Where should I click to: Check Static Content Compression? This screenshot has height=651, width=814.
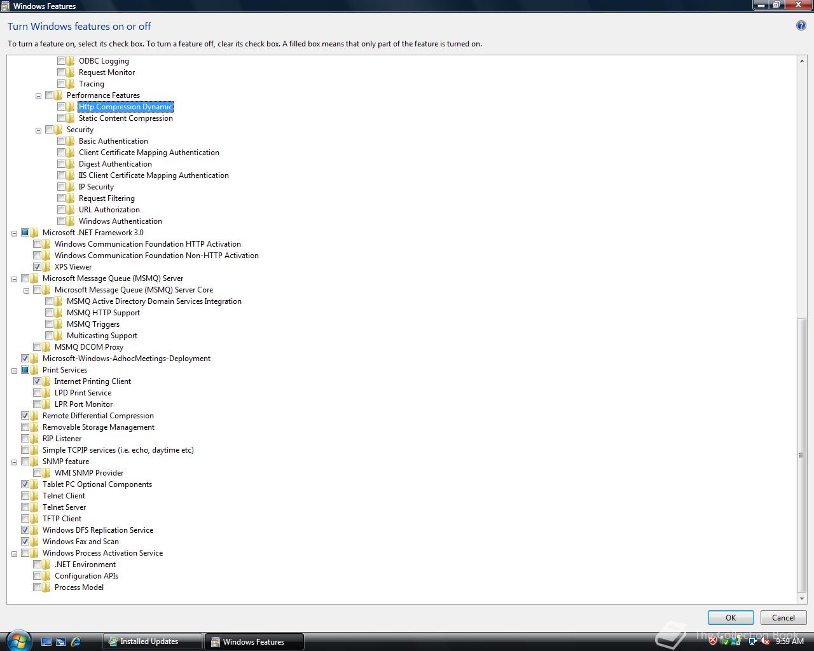click(61, 118)
